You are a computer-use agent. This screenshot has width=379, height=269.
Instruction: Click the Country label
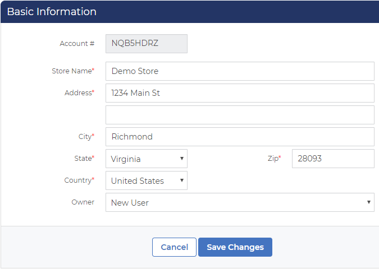(x=79, y=180)
